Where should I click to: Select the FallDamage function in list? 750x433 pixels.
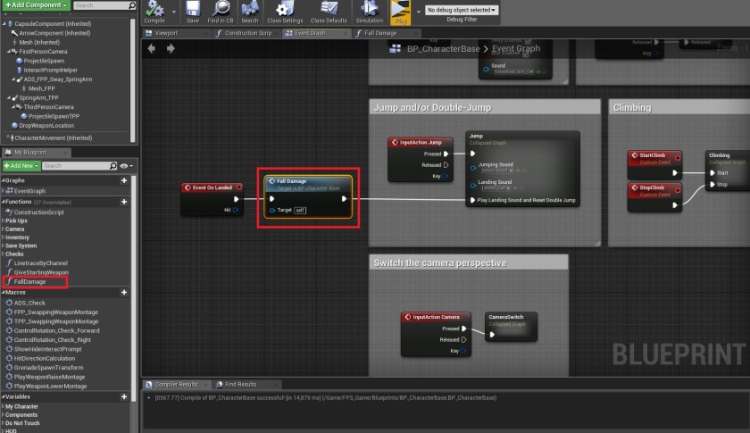click(x=29, y=281)
